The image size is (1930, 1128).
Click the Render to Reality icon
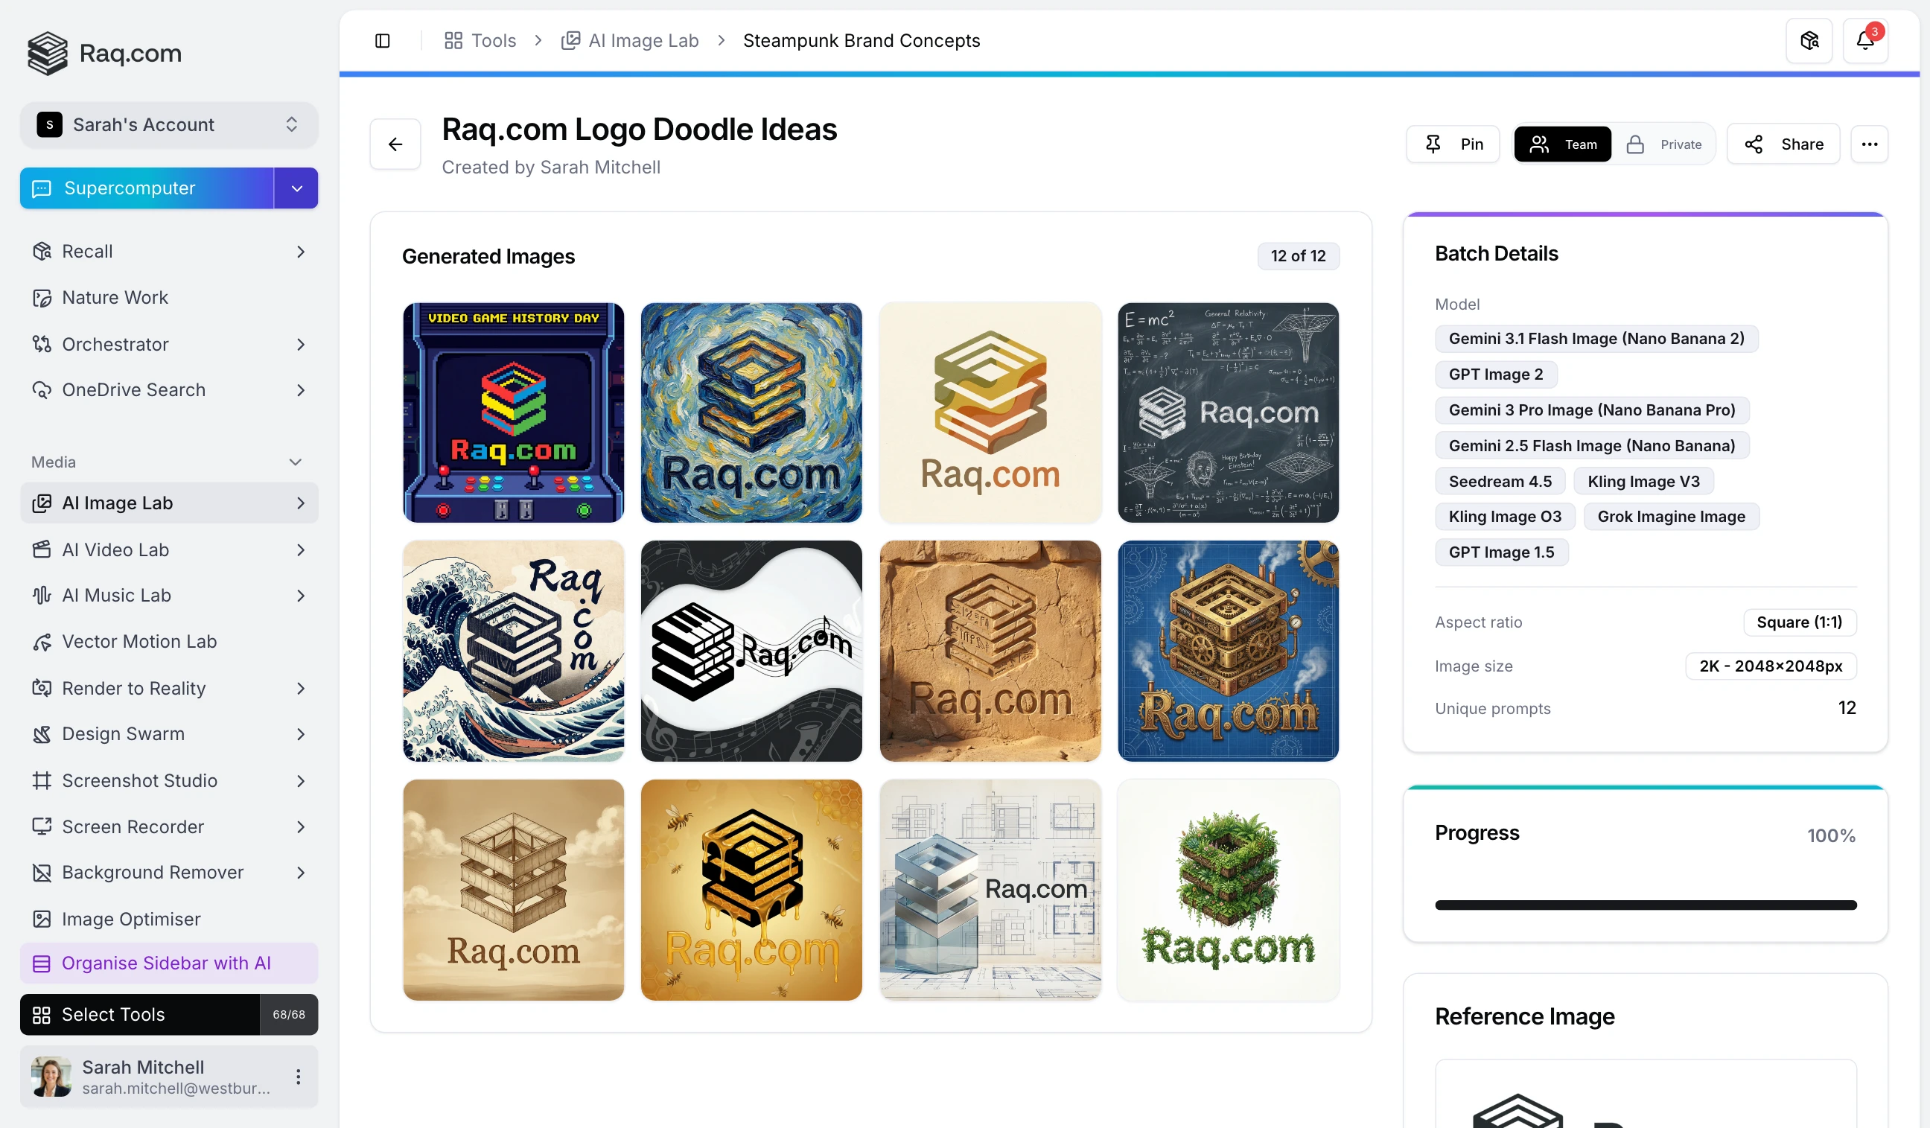42,689
